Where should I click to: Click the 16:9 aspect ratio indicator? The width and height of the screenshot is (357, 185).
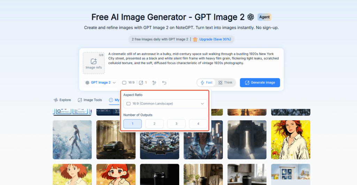coord(128,83)
